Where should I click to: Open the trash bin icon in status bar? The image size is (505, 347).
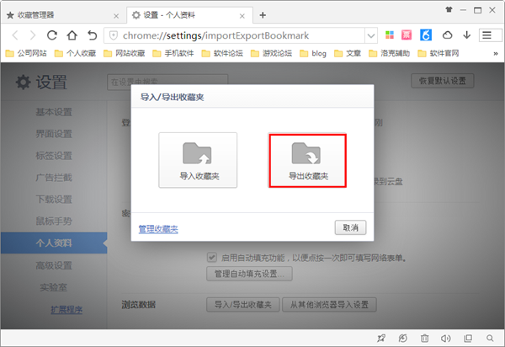pos(424,338)
